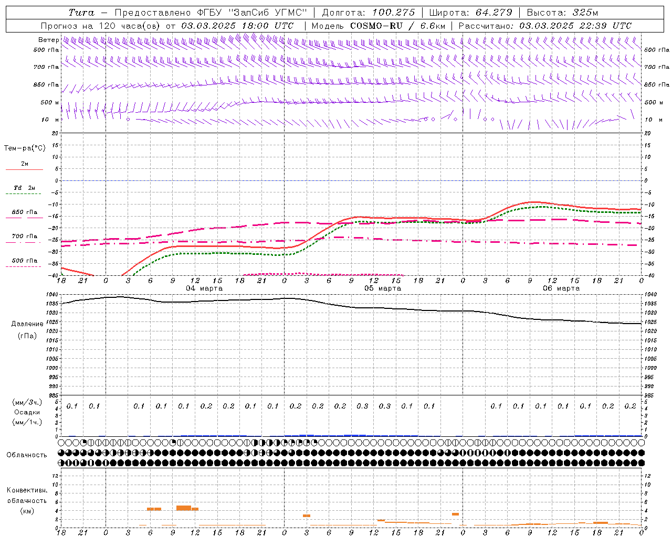Click "700 гПа" entry in temperature legend

(25, 237)
